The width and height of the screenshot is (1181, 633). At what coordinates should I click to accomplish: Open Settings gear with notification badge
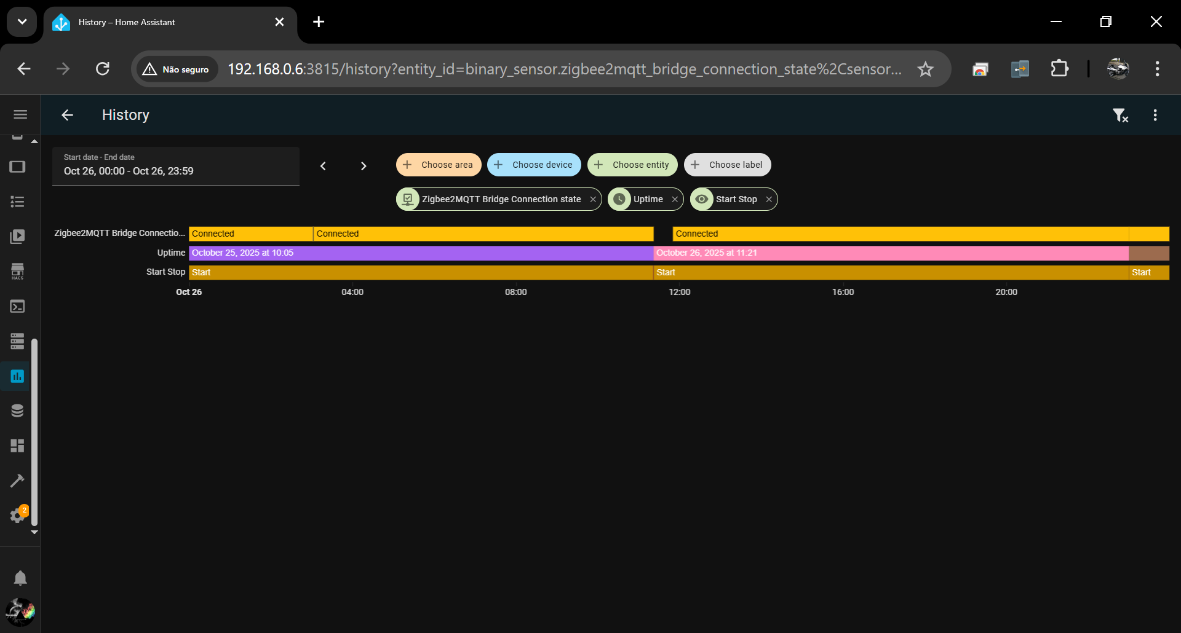click(x=18, y=514)
